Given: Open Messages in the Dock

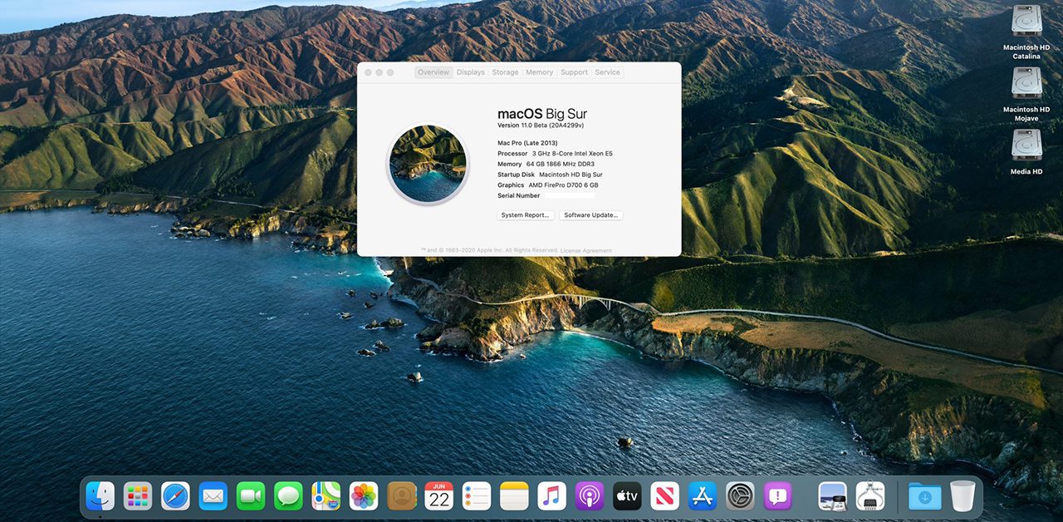Looking at the screenshot, I should click(288, 496).
